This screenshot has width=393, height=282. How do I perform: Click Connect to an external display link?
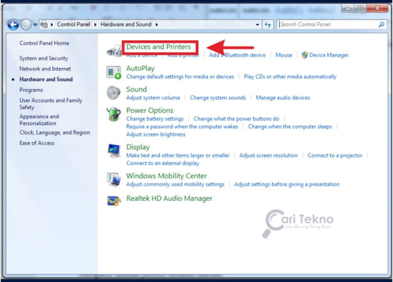(163, 163)
